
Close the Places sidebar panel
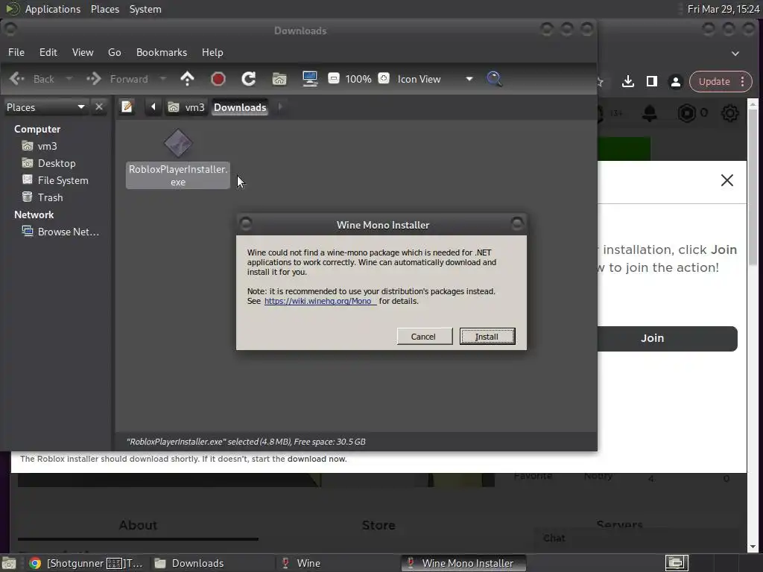point(99,107)
